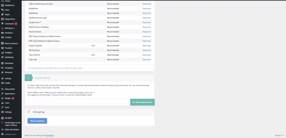Image resolution: width=286 pixels, height=138 pixels.
Task: Click the Changelog clipboard icon
Action: tap(29, 112)
